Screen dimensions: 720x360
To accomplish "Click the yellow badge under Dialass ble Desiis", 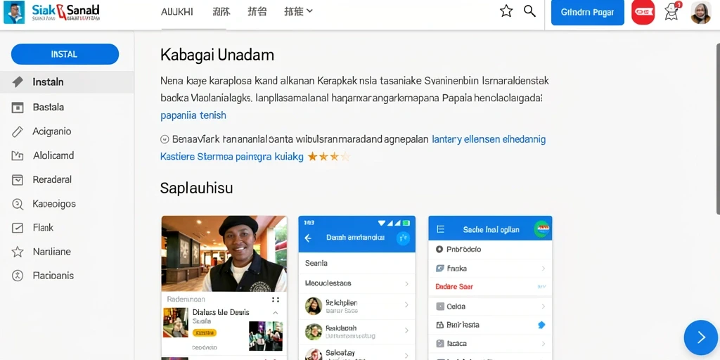I will click(205, 333).
